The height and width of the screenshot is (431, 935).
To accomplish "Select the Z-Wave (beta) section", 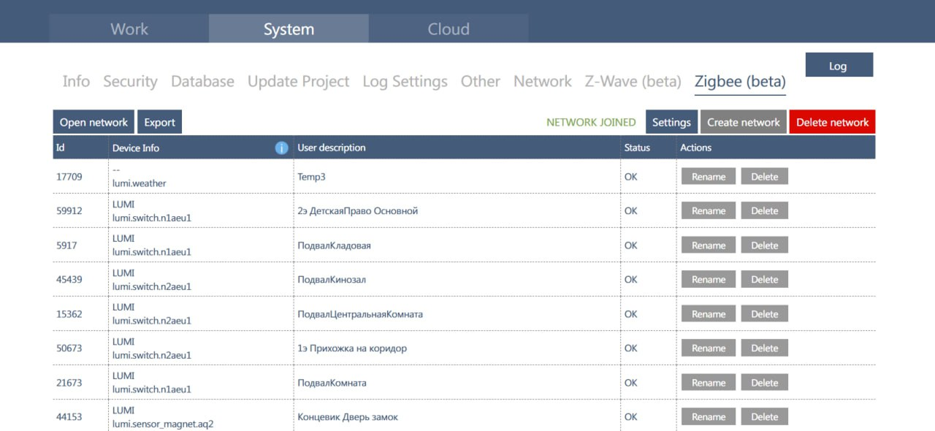I will [x=633, y=81].
